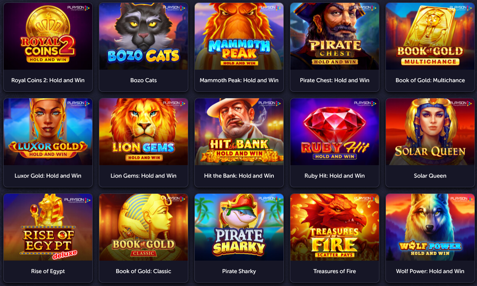This screenshot has height=286, width=477.
Task: Click Playson logo on Ruby Hit card
Action: click(x=365, y=104)
